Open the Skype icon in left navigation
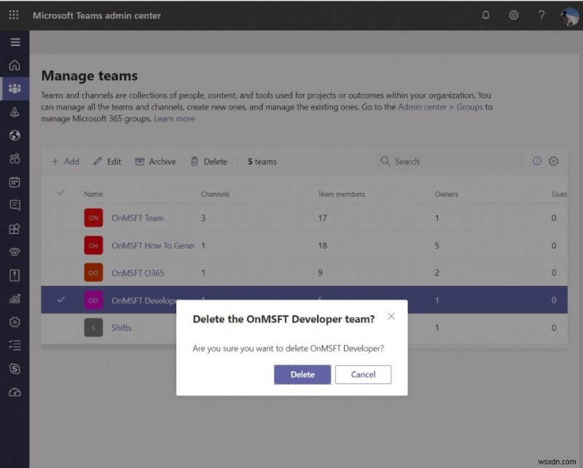This screenshot has width=583, height=468. tap(15, 368)
